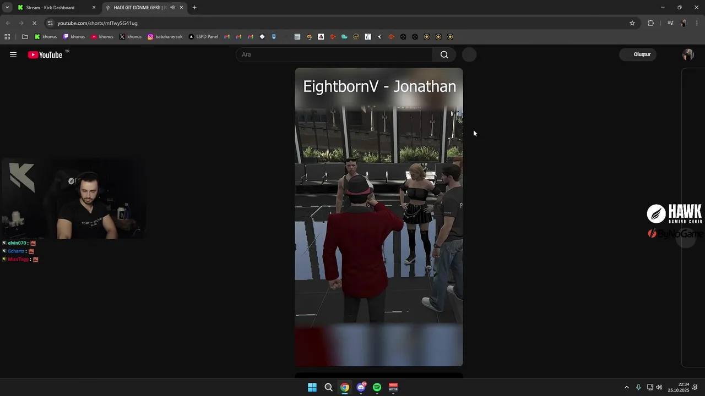Open the Windows Start menu
This screenshot has width=705, height=396.
(312, 387)
